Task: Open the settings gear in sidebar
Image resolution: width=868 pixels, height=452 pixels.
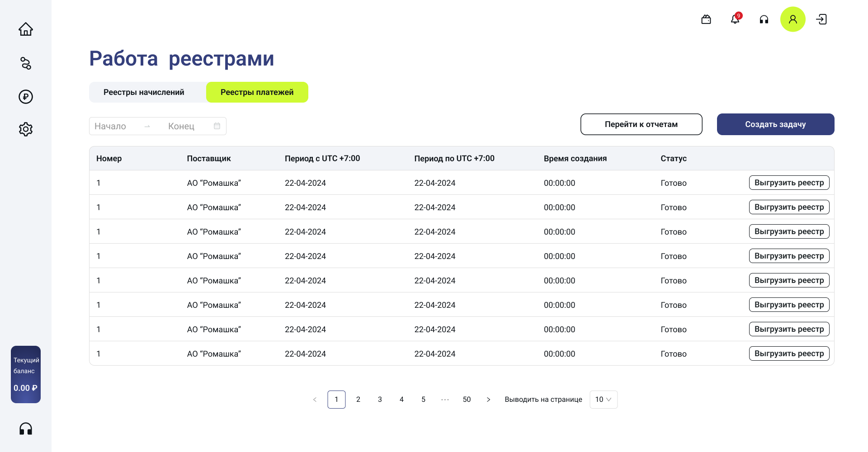Action: 26,129
